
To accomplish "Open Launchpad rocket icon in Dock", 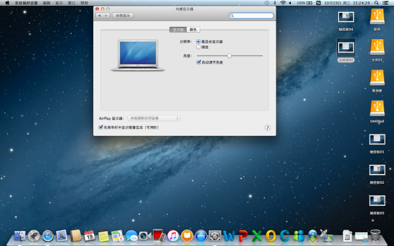I will pyautogui.click(x=34, y=236).
